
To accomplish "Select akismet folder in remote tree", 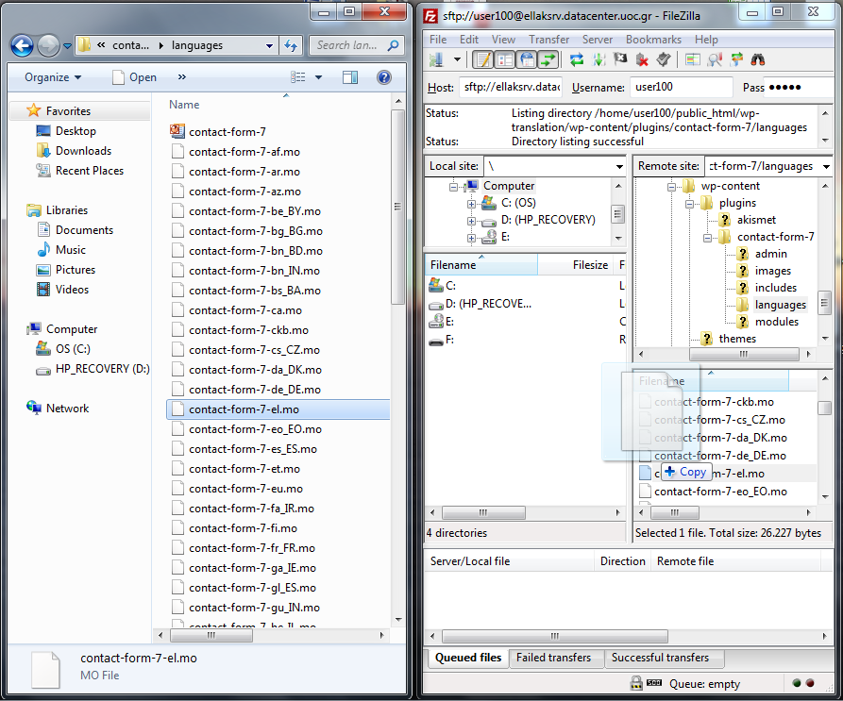I will pos(756,220).
